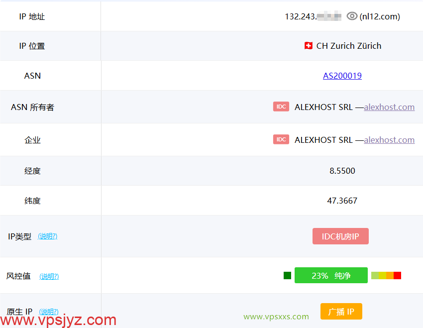This screenshot has width=423, height=328.
Task: Click ALEXHOST SRL text in ASN 所有者 row
Action: [323, 107]
